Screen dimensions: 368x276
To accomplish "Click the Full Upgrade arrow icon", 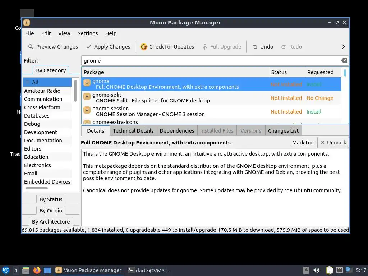I will coord(204,47).
